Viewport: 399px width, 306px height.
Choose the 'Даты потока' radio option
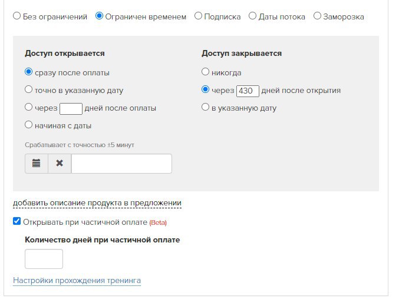coord(252,16)
